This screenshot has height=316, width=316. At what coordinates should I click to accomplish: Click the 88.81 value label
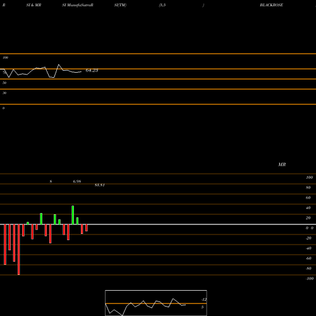pyautogui.click(x=100, y=185)
